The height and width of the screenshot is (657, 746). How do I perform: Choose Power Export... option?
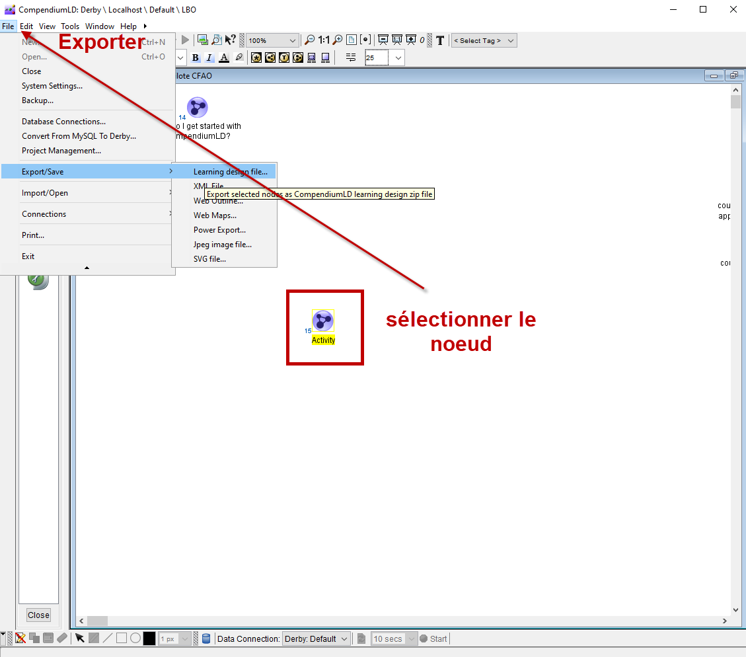tap(224, 230)
